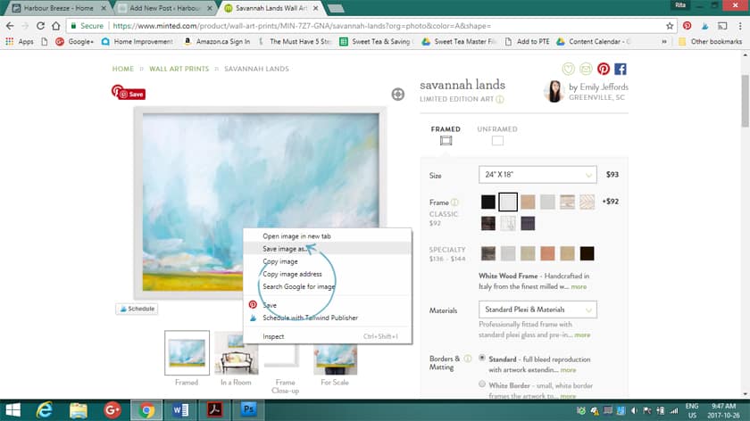Open the Size 24" x 18" dropdown
This screenshot has width=750, height=421.
pos(537,175)
